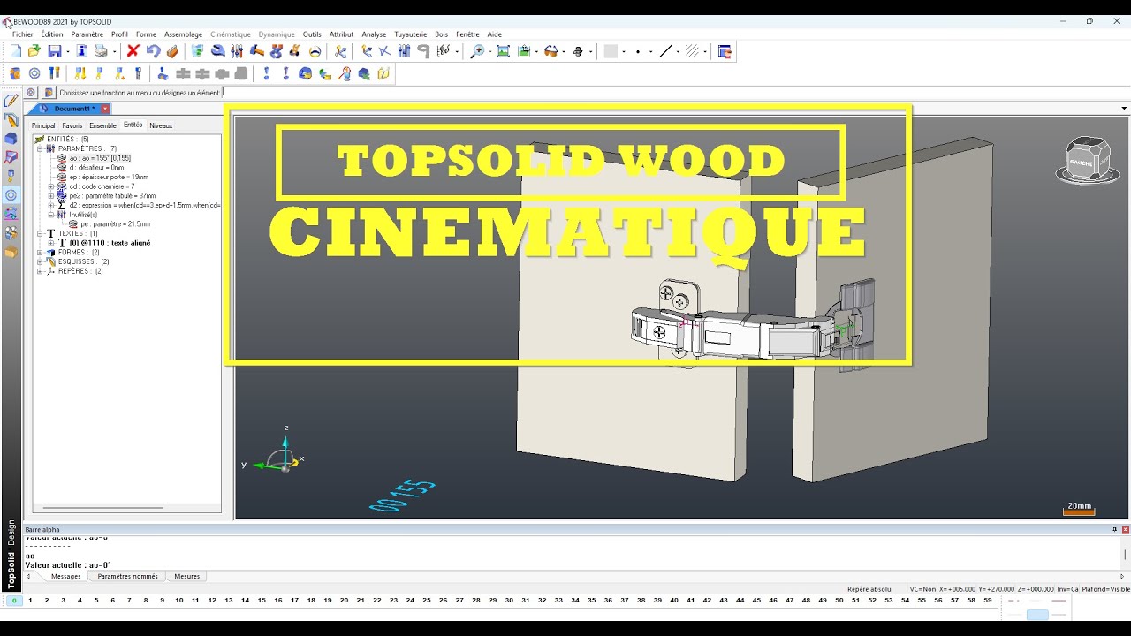Click the Open file folder icon
This screenshot has width=1131, height=636.
[34, 51]
